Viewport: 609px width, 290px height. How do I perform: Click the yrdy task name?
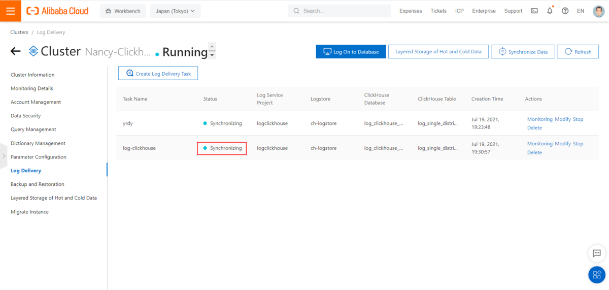tap(127, 123)
